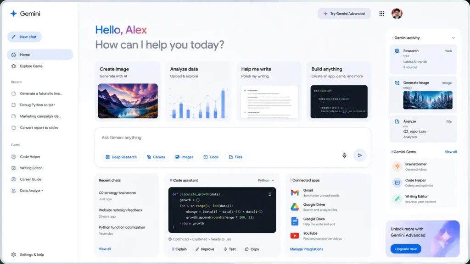Open Convert report to slides chat
Image resolution: width=470 pixels, height=264 pixels.
pos(40,128)
